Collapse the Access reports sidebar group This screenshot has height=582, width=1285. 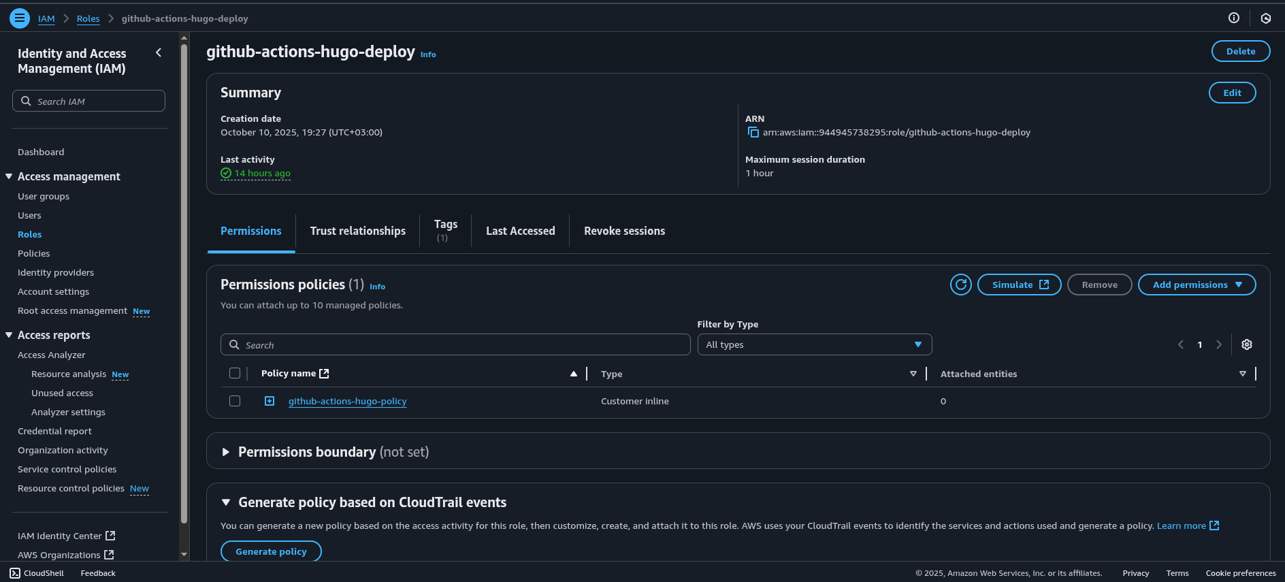(x=9, y=335)
